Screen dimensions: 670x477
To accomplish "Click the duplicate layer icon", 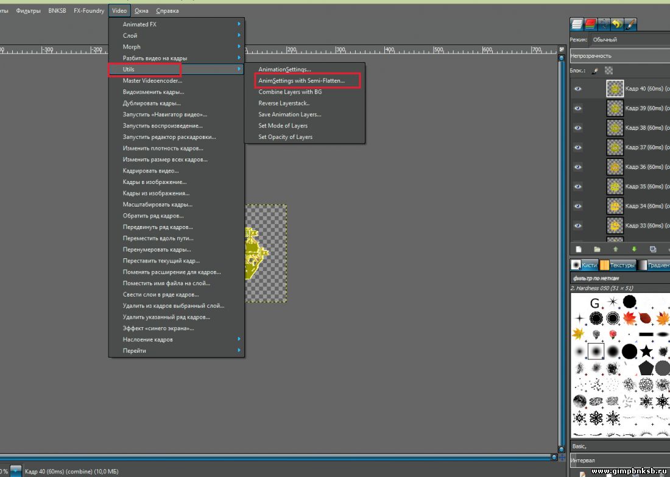I will (652, 249).
